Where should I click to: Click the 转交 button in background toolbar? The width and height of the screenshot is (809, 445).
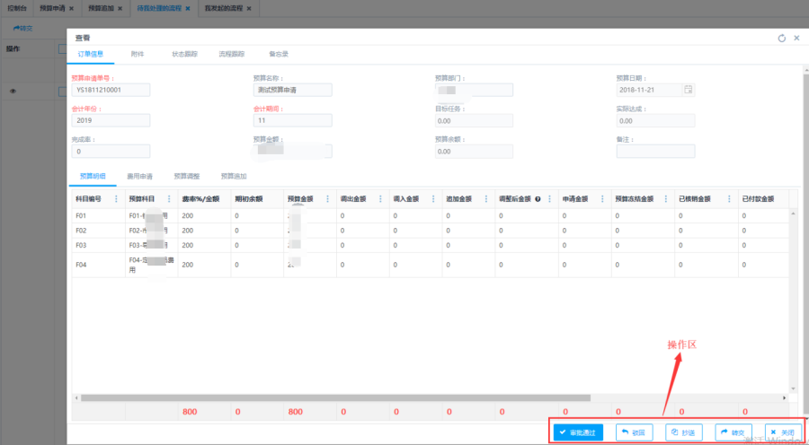pyautogui.click(x=22, y=28)
